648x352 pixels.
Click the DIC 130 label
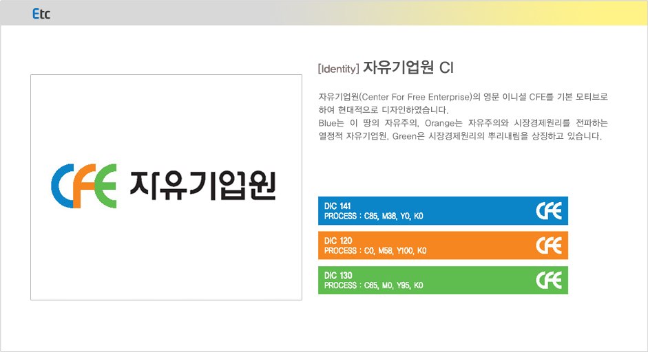(x=338, y=275)
